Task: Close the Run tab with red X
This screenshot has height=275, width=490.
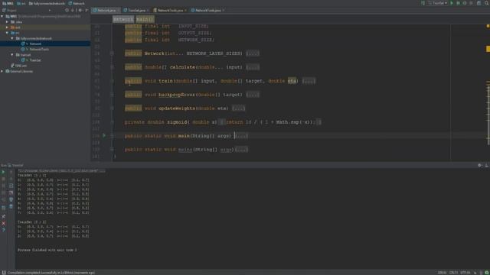Action: (x=3, y=223)
